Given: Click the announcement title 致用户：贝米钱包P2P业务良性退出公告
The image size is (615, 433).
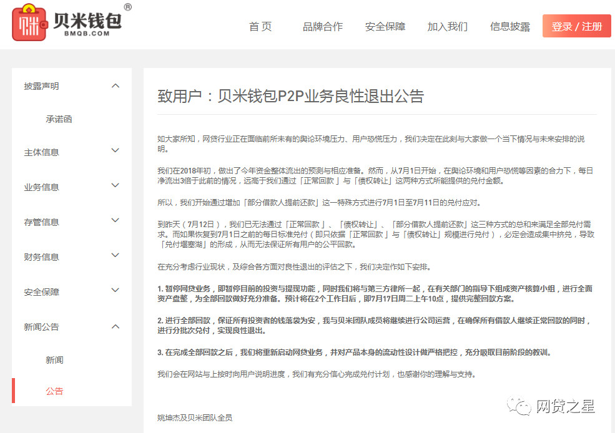Looking at the screenshot, I should pyautogui.click(x=290, y=96).
